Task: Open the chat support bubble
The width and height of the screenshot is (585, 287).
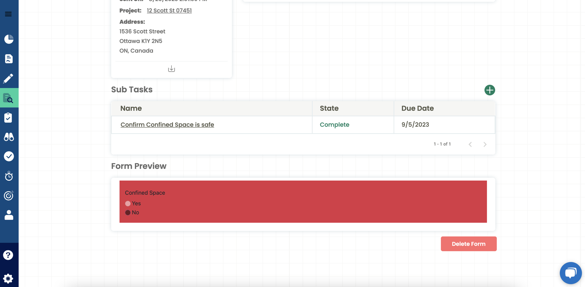Action: pyautogui.click(x=571, y=273)
